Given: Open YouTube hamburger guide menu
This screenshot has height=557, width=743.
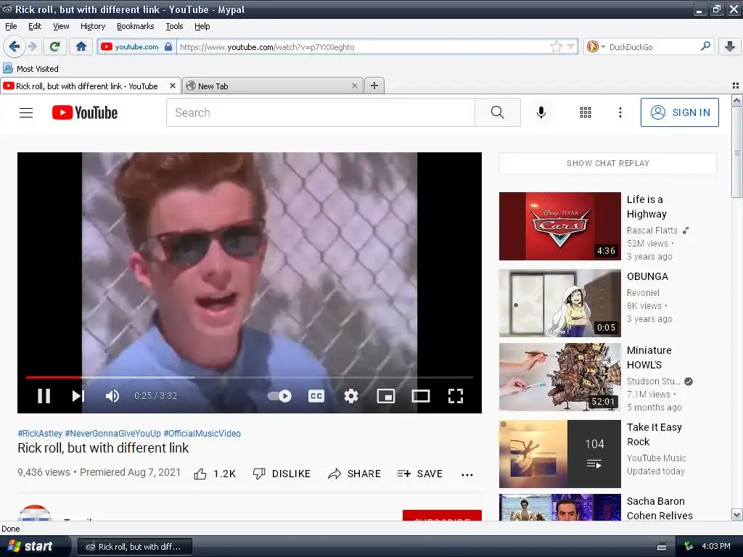Looking at the screenshot, I should pyautogui.click(x=26, y=112).
